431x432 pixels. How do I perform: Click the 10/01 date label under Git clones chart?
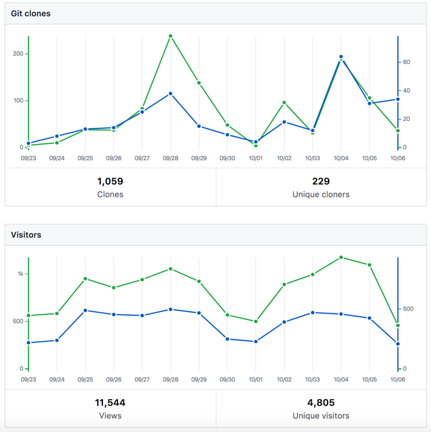tap(256, 158)
